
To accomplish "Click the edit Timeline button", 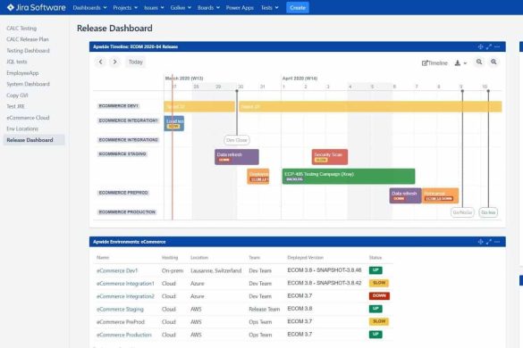I will [x=434, y=63].
